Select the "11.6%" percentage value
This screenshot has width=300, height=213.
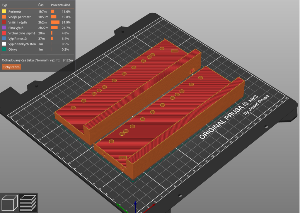(66, 11)
